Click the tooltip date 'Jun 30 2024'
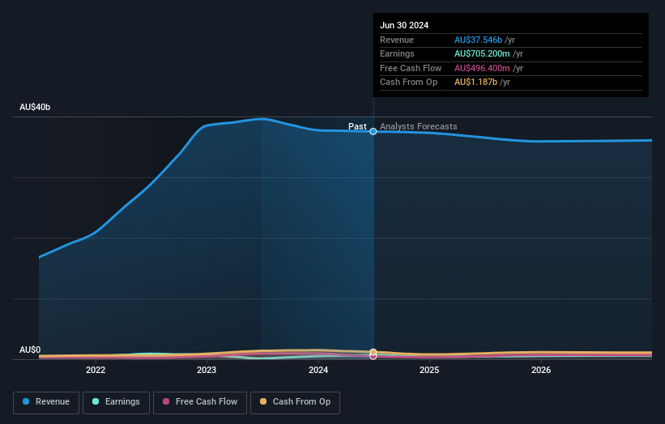This screenshot has height=424, width=665. 404,25
